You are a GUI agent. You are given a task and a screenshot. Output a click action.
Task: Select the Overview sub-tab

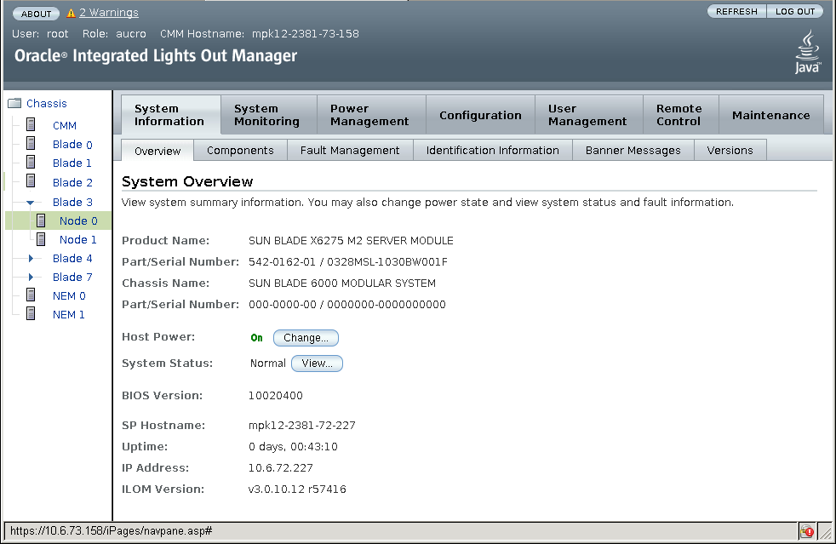coord(157,151)
